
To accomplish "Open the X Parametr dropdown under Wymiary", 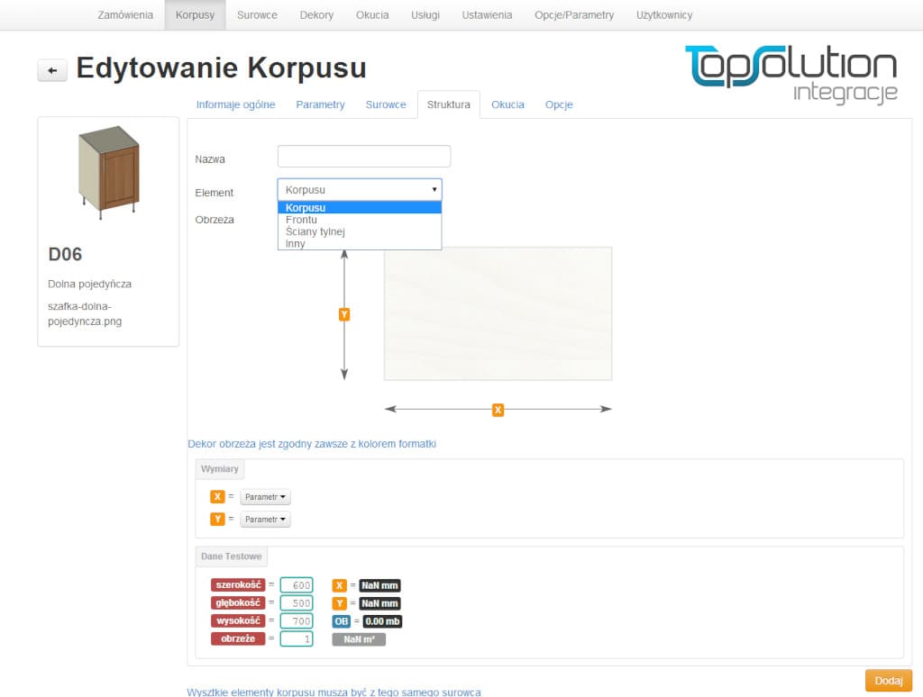I will pyautogui.click(x=265, y=496).
